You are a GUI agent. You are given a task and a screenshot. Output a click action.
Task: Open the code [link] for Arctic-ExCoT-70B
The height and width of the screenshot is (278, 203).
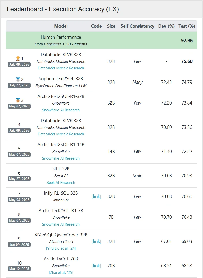click(96, 265)
